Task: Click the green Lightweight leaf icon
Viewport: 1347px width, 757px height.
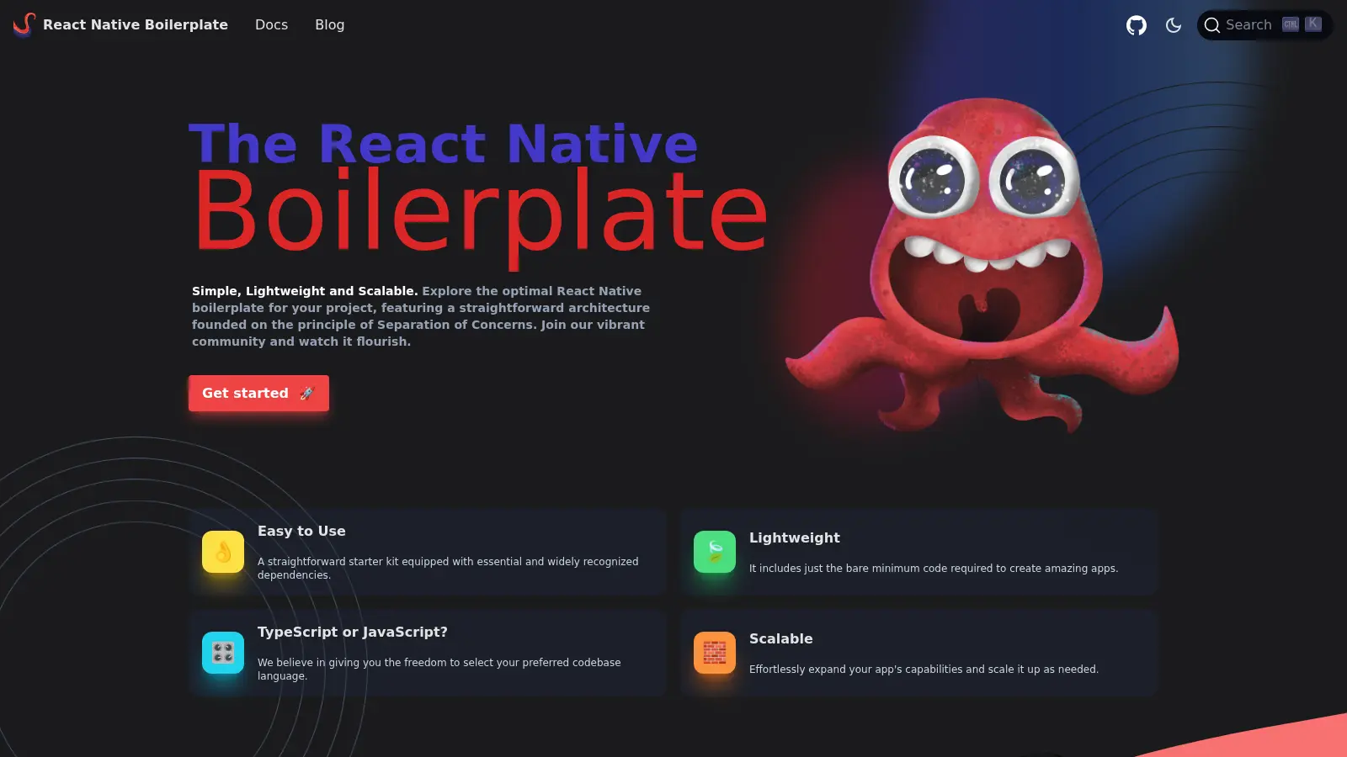Action: click(x=715, y=552)
